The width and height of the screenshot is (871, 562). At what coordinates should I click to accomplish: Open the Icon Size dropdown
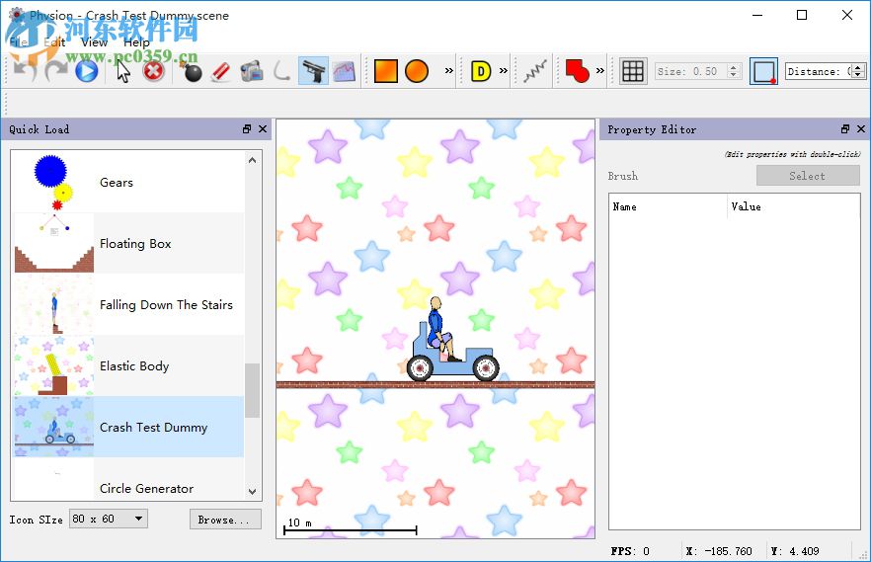[x=109, y=519]
